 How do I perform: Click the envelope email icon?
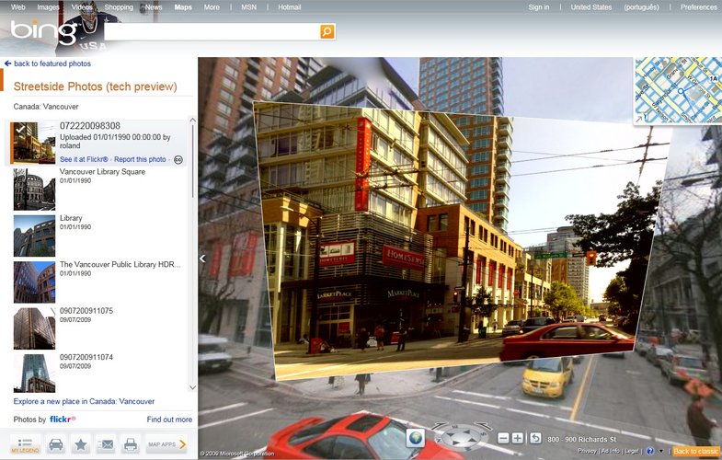(106, 444)
